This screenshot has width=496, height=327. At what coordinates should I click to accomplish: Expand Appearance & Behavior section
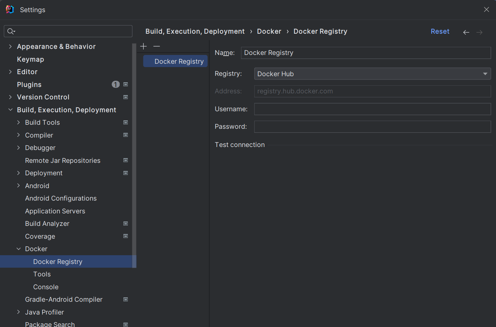(x=10, y=47)
